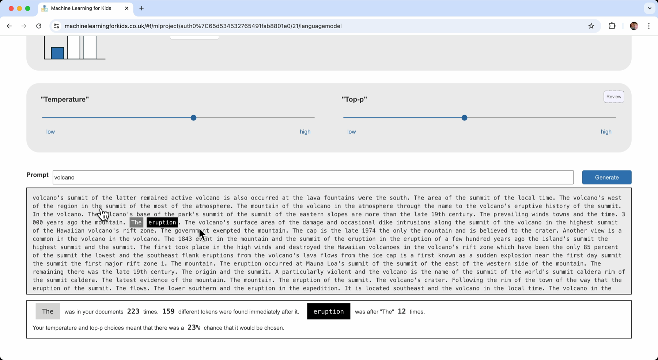Open the Chrome profile avatar
The image size is (658, 360).
(634, 26)
